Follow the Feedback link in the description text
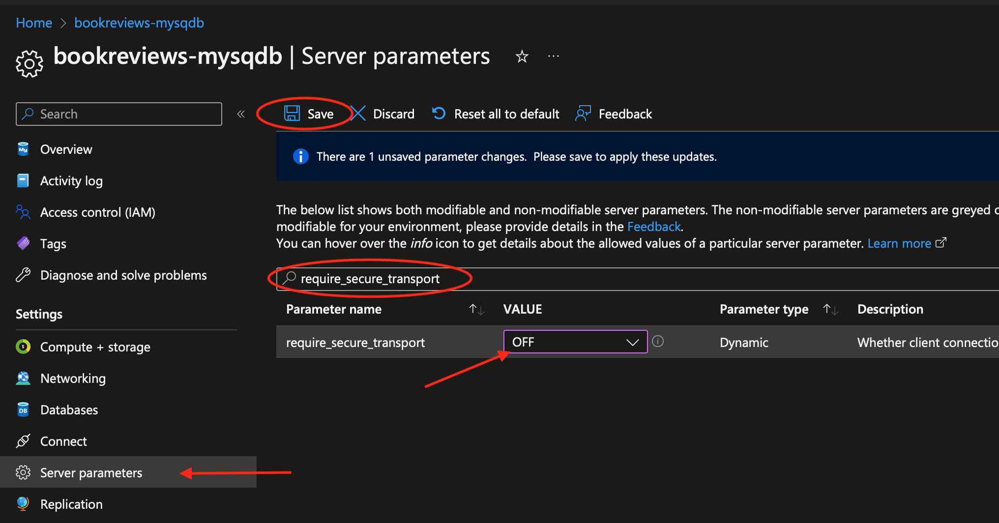This screenshot has height=523, width=999. click(654, 227)
